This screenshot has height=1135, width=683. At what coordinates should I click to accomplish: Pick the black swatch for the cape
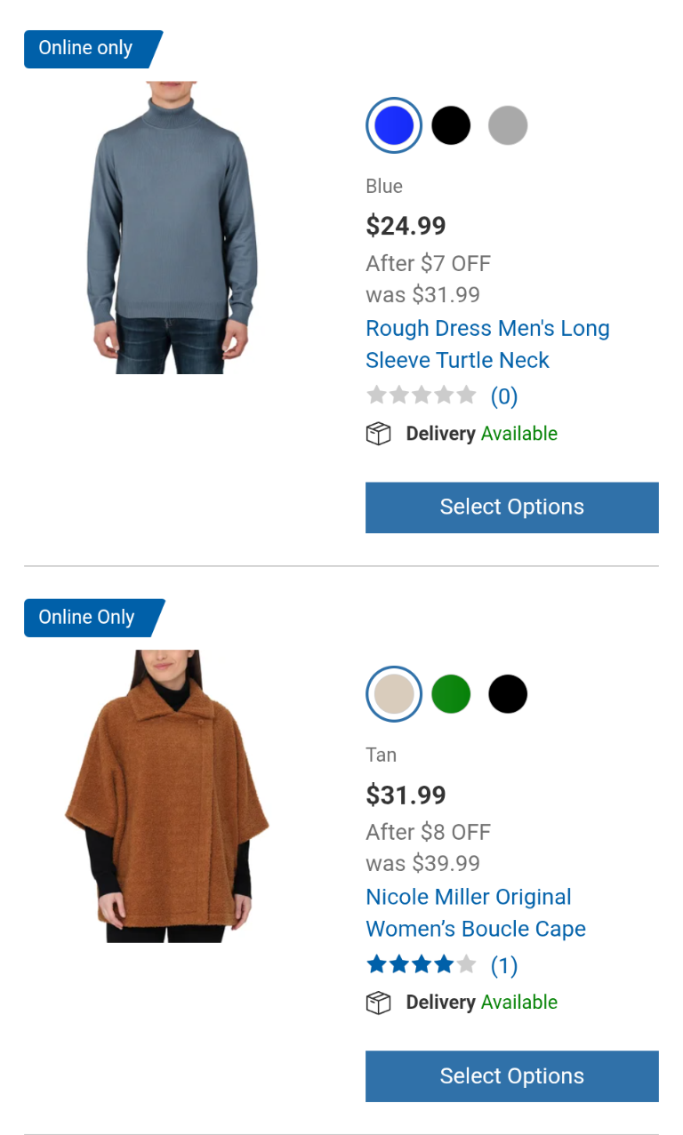508,694
